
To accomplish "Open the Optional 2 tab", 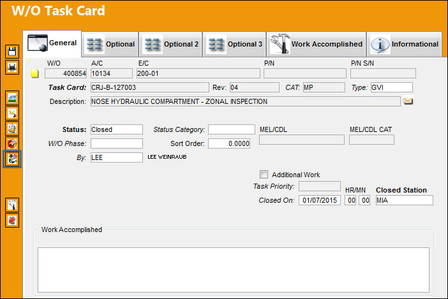I will [170, 44].
